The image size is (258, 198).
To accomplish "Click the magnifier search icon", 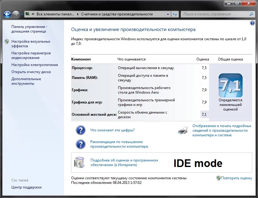I will click(x=251, y=14).
